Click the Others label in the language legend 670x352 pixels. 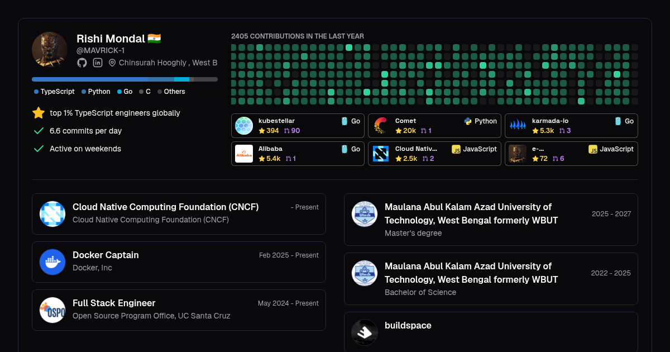tap(174, 92)
